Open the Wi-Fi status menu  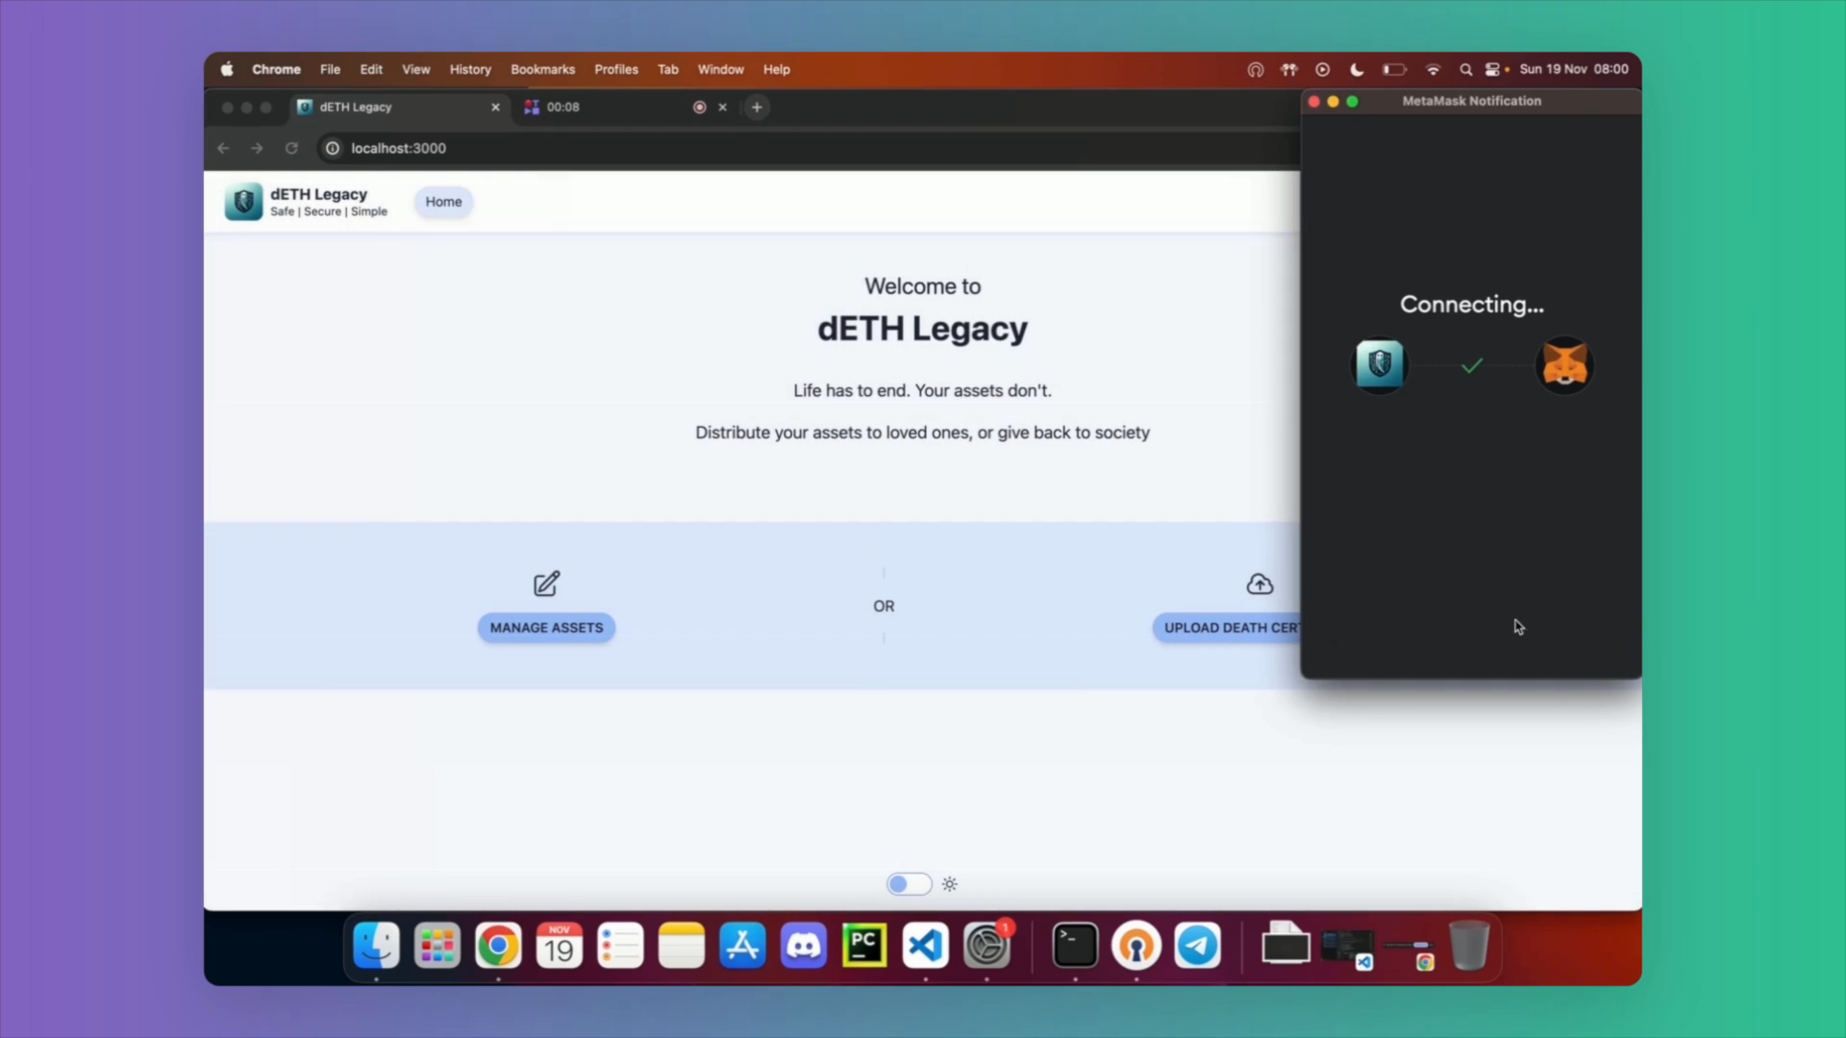click(x=1433, y=69)
